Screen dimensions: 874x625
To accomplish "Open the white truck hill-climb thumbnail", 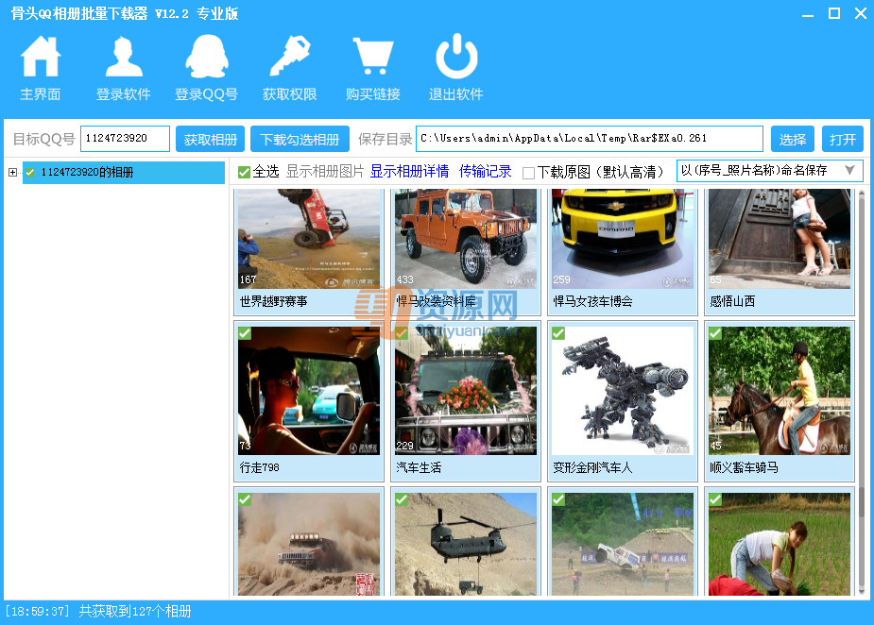I will click(x=623, y=544).
